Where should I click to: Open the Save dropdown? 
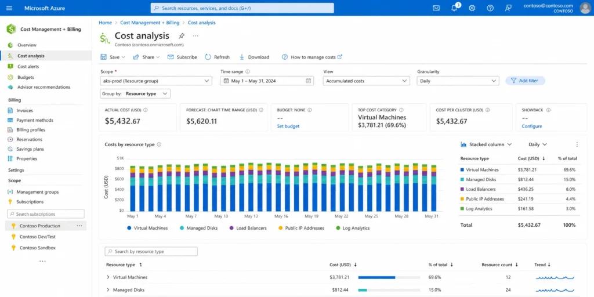(x=113, y=57)
